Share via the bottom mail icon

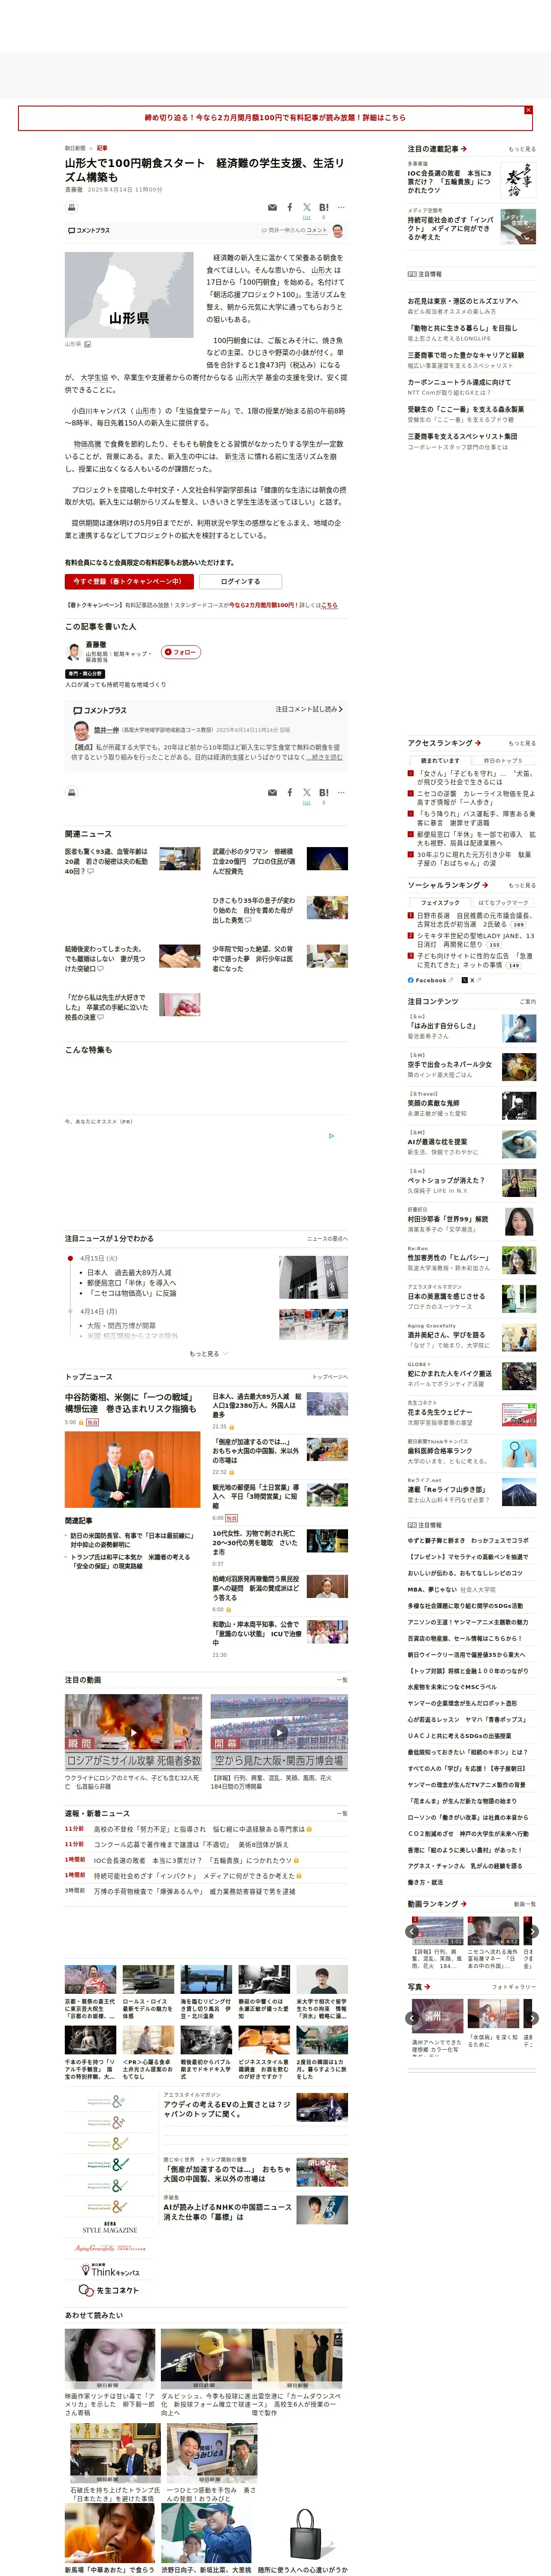point(272,793)
